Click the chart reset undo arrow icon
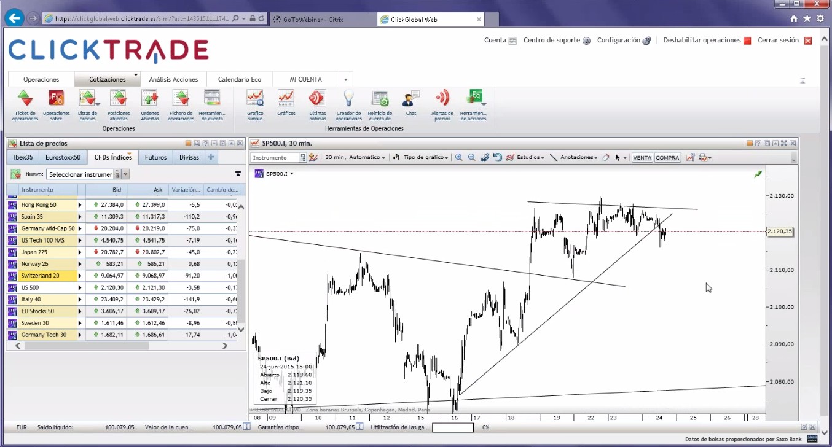Viewport: 832px width, 447px height. click(x=498, y=158)
